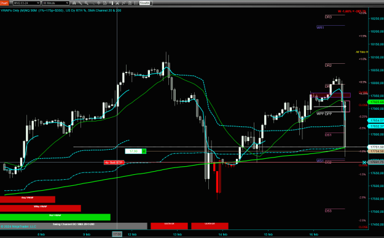The height and width of the screenshot is (238, 384).
Task: Click the 15 feb date label
Action: coord(268,234)
